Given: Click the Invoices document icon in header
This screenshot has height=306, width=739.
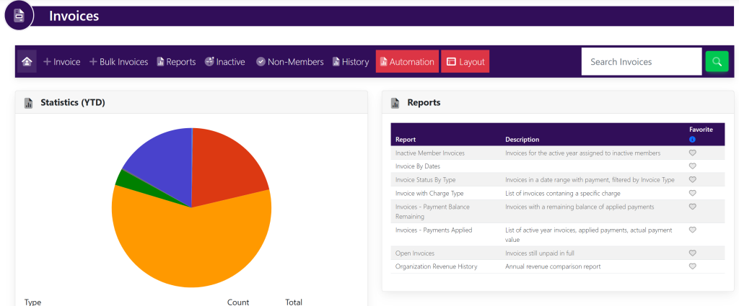Looking at the screenshot, I should coord(19,15).
